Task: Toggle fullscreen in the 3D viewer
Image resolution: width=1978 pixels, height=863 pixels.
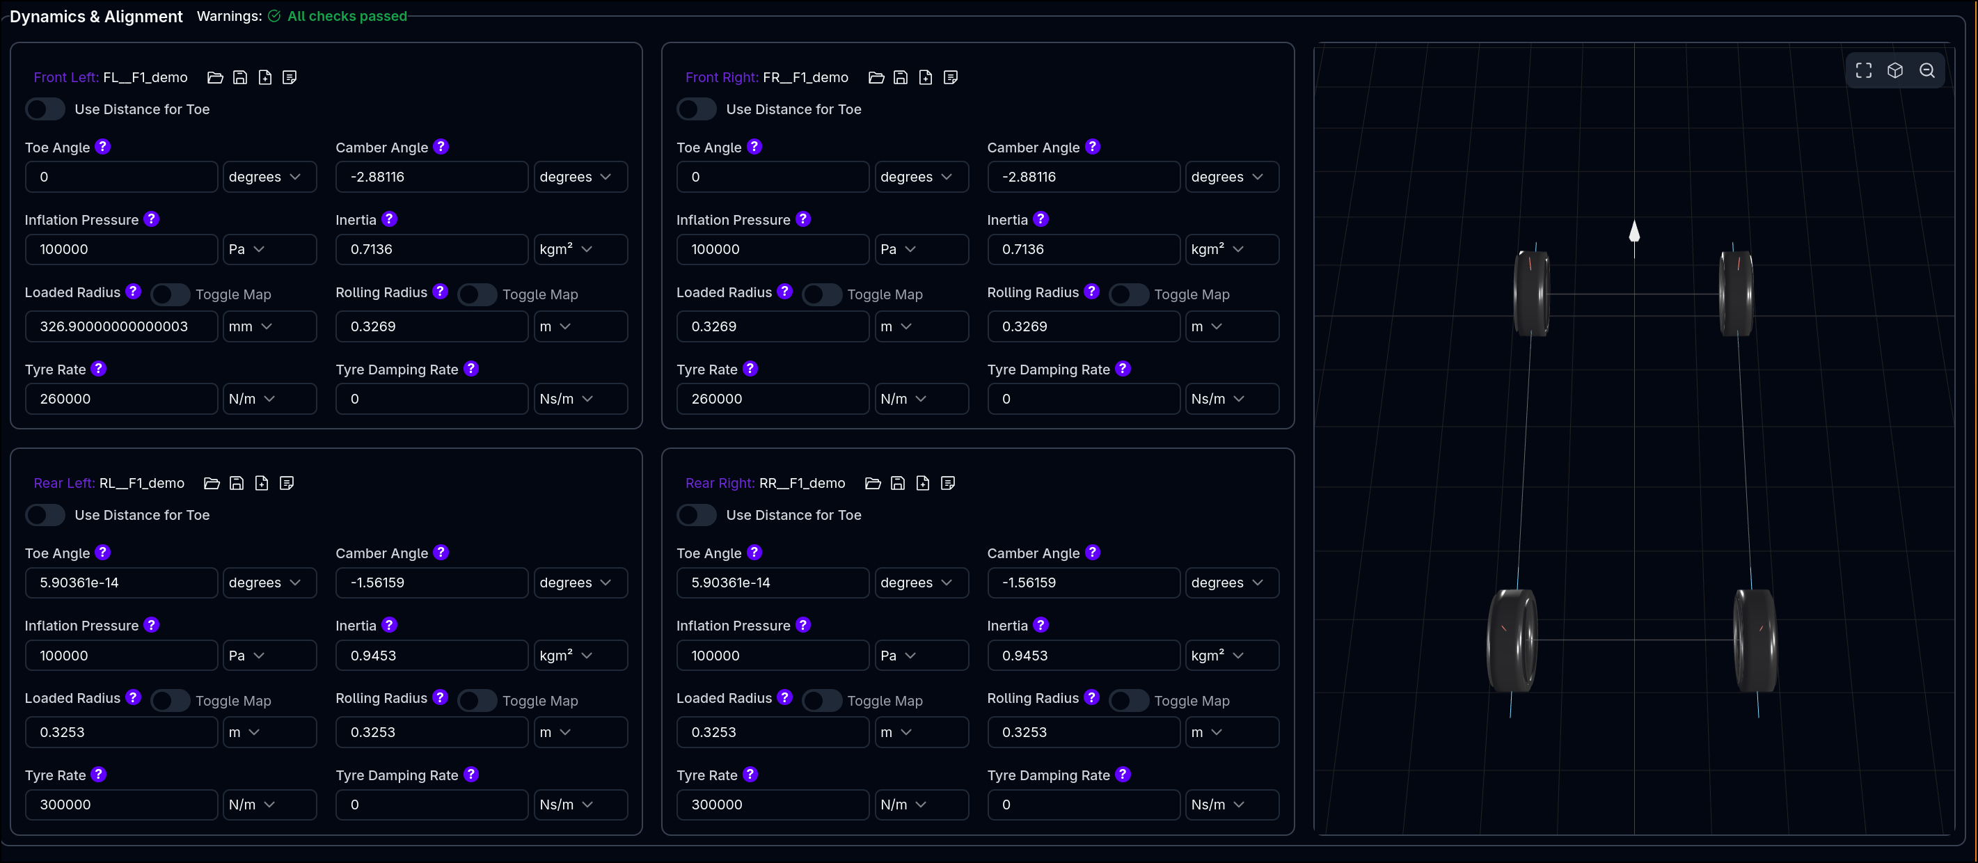Action: point(1864,70)
